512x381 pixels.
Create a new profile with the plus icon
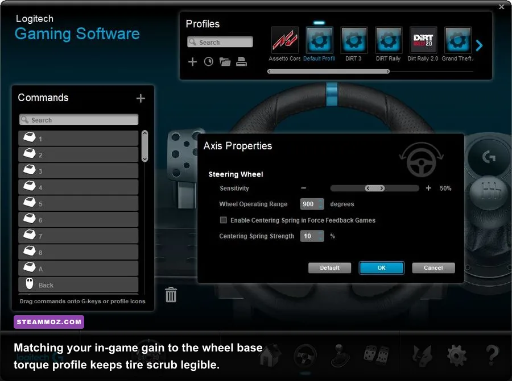pyautogui.click(x=193, y=61)
